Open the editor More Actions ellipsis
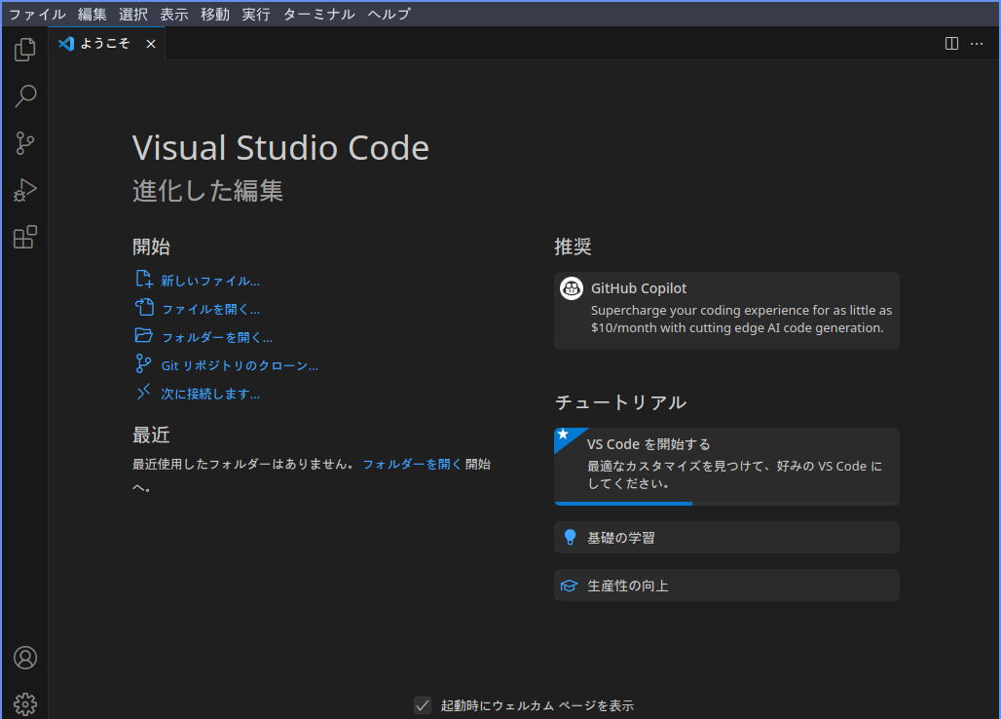The width and height of the screenshot is (1001, 719). pyautogui.click(x=977, y=44)
